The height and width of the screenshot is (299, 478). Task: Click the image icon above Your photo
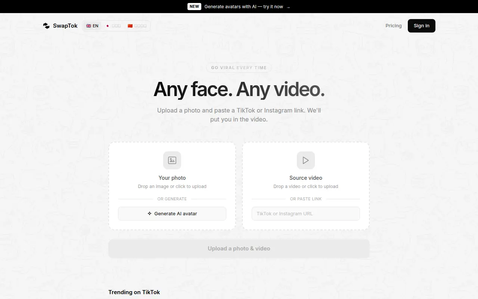point(172,160)
